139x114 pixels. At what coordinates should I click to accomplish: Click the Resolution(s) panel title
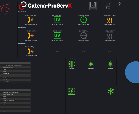(120, 59)
